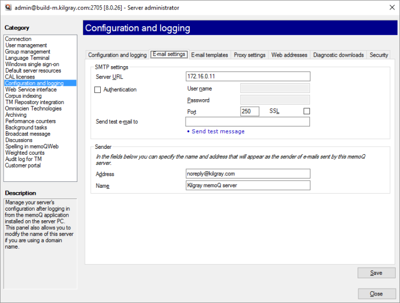This screenshot has height=303, width=400.
Task: Open the Diagnostic downloads tab
Action: coord(338,55)
